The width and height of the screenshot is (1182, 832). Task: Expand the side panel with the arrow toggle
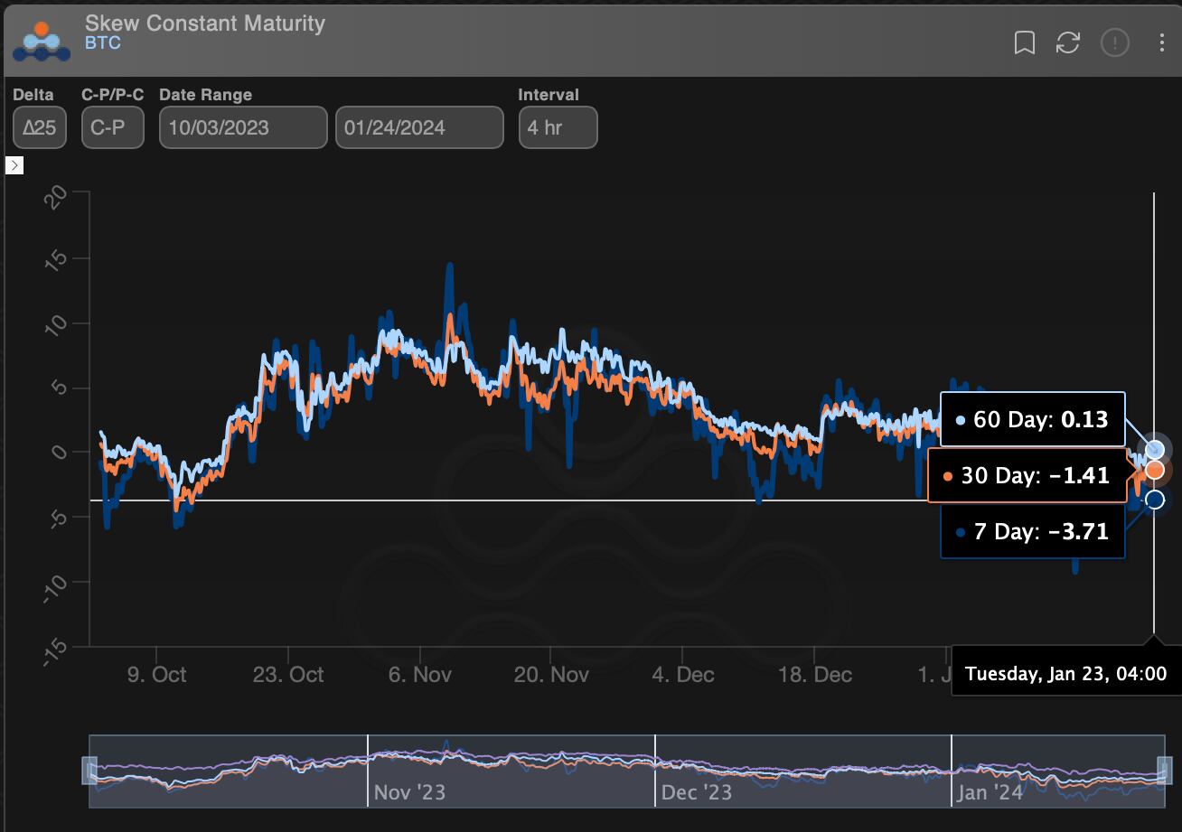tap(14, 165)
